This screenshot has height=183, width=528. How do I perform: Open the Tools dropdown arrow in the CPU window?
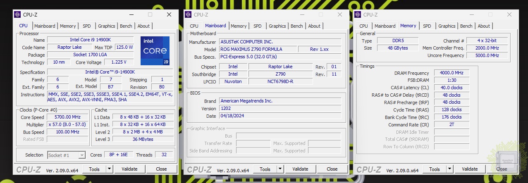109,169
